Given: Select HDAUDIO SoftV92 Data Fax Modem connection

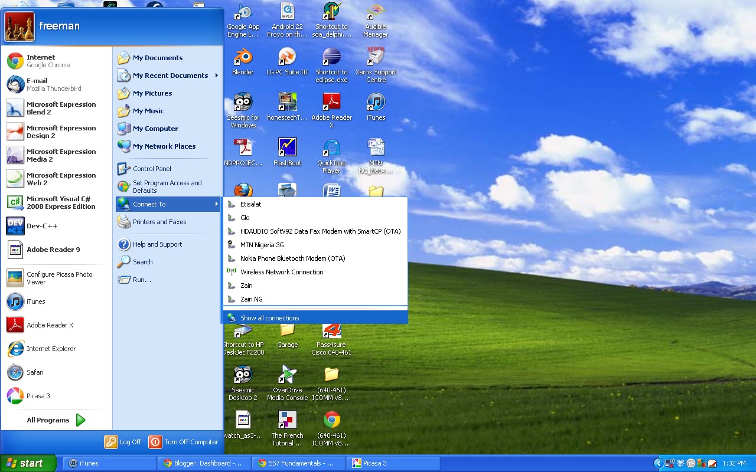Looking at the screenshot, I should click(x=315, y=231).
